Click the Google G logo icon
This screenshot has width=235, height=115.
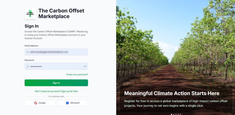pyautogui.click(x=35, y=103)
